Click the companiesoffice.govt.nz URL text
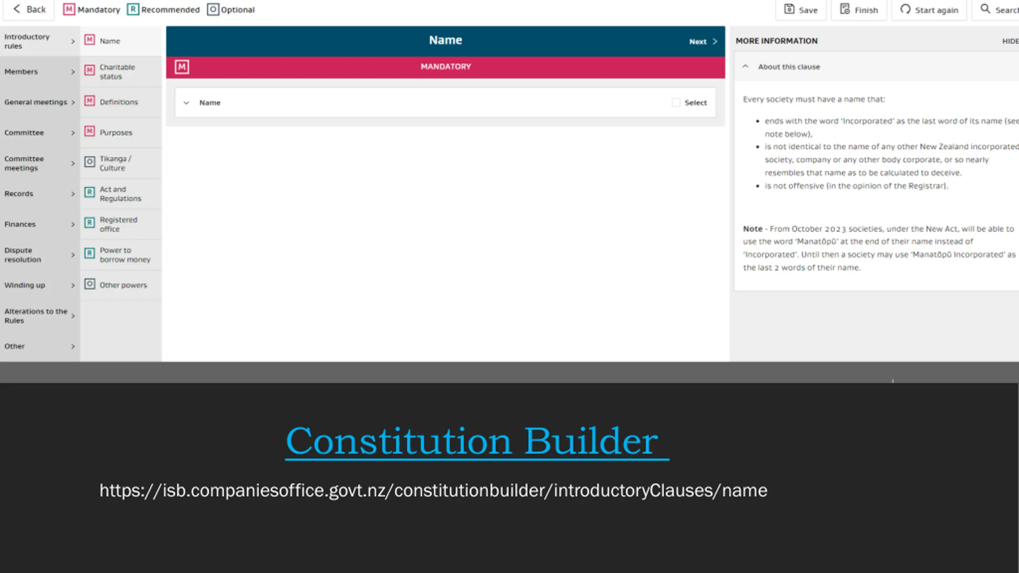Screen dimensions: 1019x573 [x=433, y=491]
